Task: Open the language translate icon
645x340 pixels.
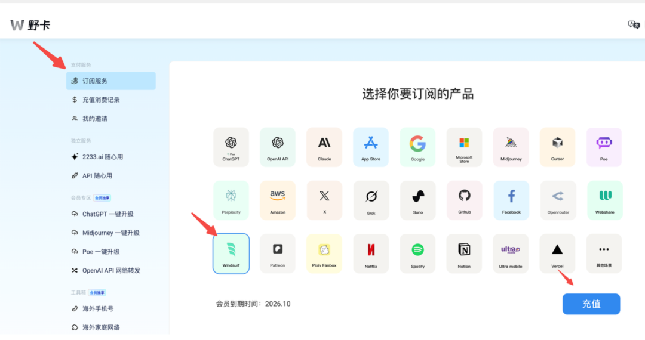Action: tap(634, 24)
